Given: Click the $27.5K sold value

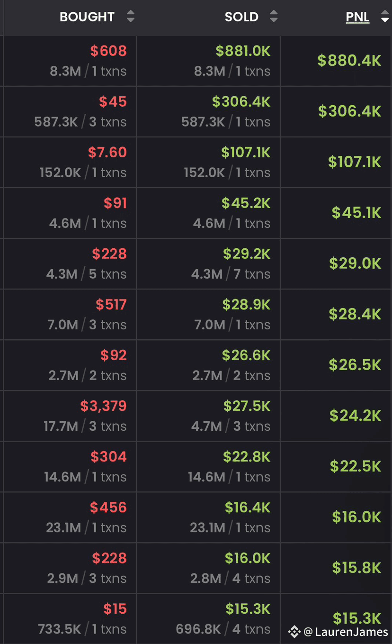Looking at the screenshot, I should click(x=247, y=406).
